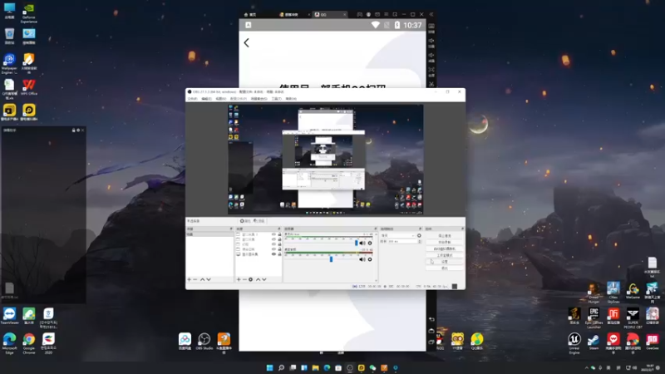This screenshot has width=665, height=374.
Task: Switch to emulator home tab
Action: click(x=251, y=14)
